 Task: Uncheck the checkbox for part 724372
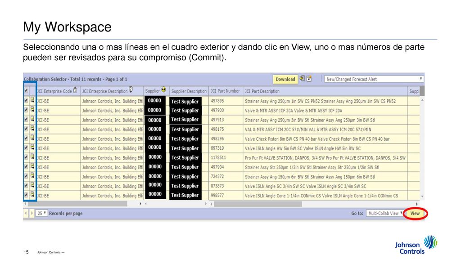26,176
